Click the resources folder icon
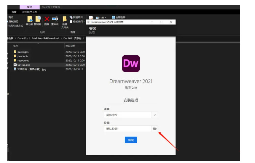Screen dimensions: 255x163 [15, 60]
